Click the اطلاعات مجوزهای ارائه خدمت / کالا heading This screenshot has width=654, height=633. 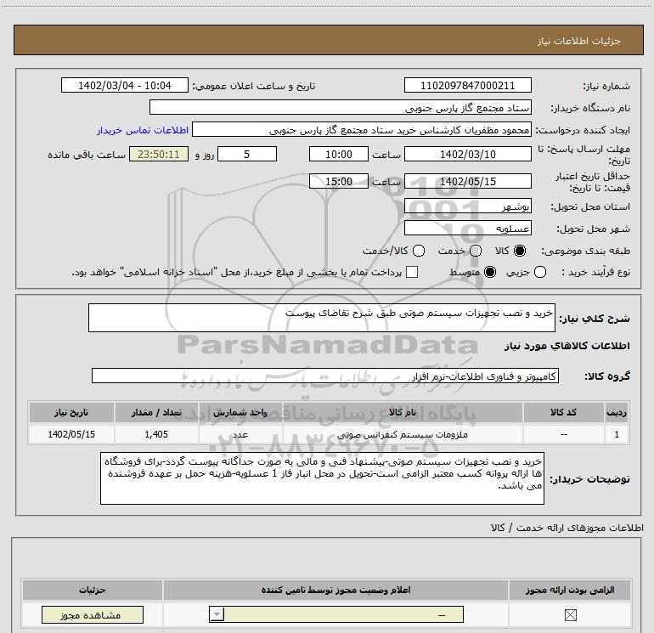tap(567, 528)
